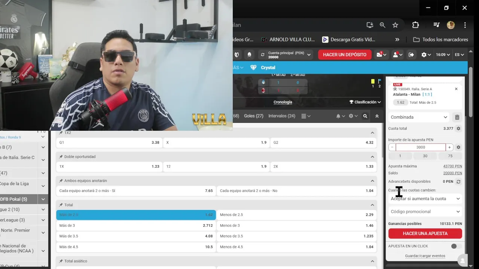Viewport: 479px width, 269px height.
Task: Open the Chrome extensions puzzle icon
Action: point(415,25)
